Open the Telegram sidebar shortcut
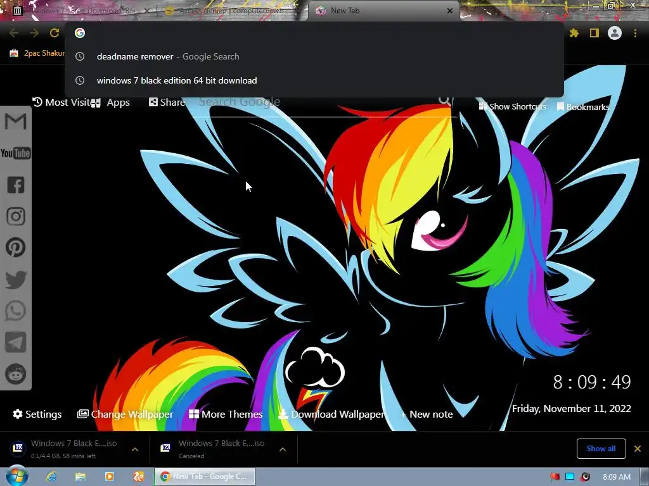The width and height of the screenshot is (649, 486). coord(16,342)
